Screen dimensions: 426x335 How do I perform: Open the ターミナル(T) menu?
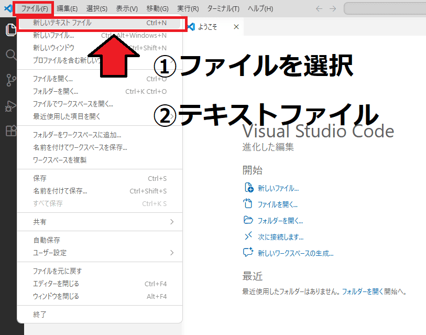click(223, 9)
